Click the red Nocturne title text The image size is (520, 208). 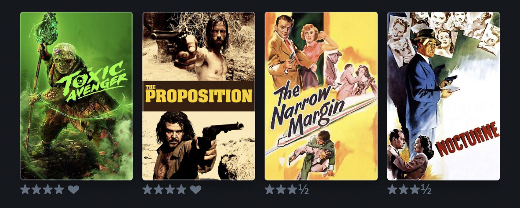[467, 140]
